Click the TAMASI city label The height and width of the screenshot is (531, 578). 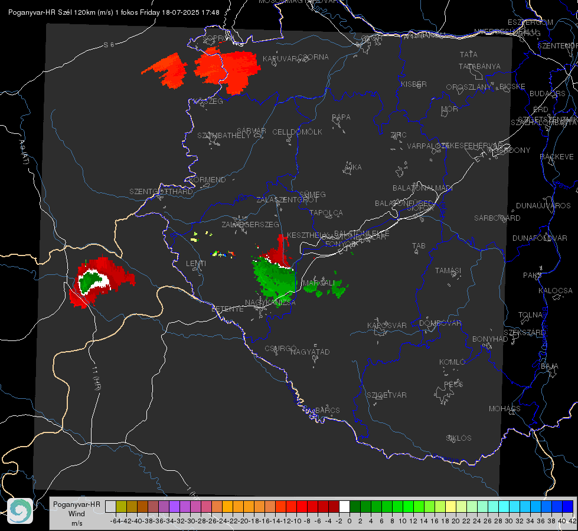pyautogui.click(x=448, y=271)
